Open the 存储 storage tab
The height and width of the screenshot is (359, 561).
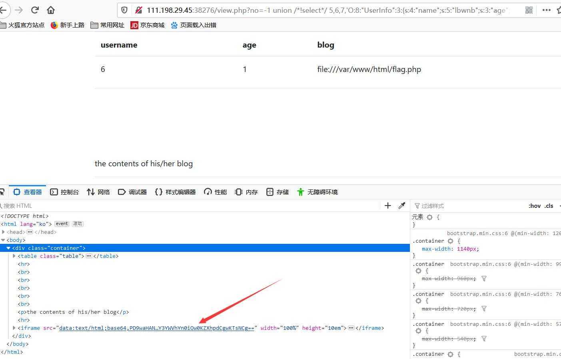[x=278, y=192]
